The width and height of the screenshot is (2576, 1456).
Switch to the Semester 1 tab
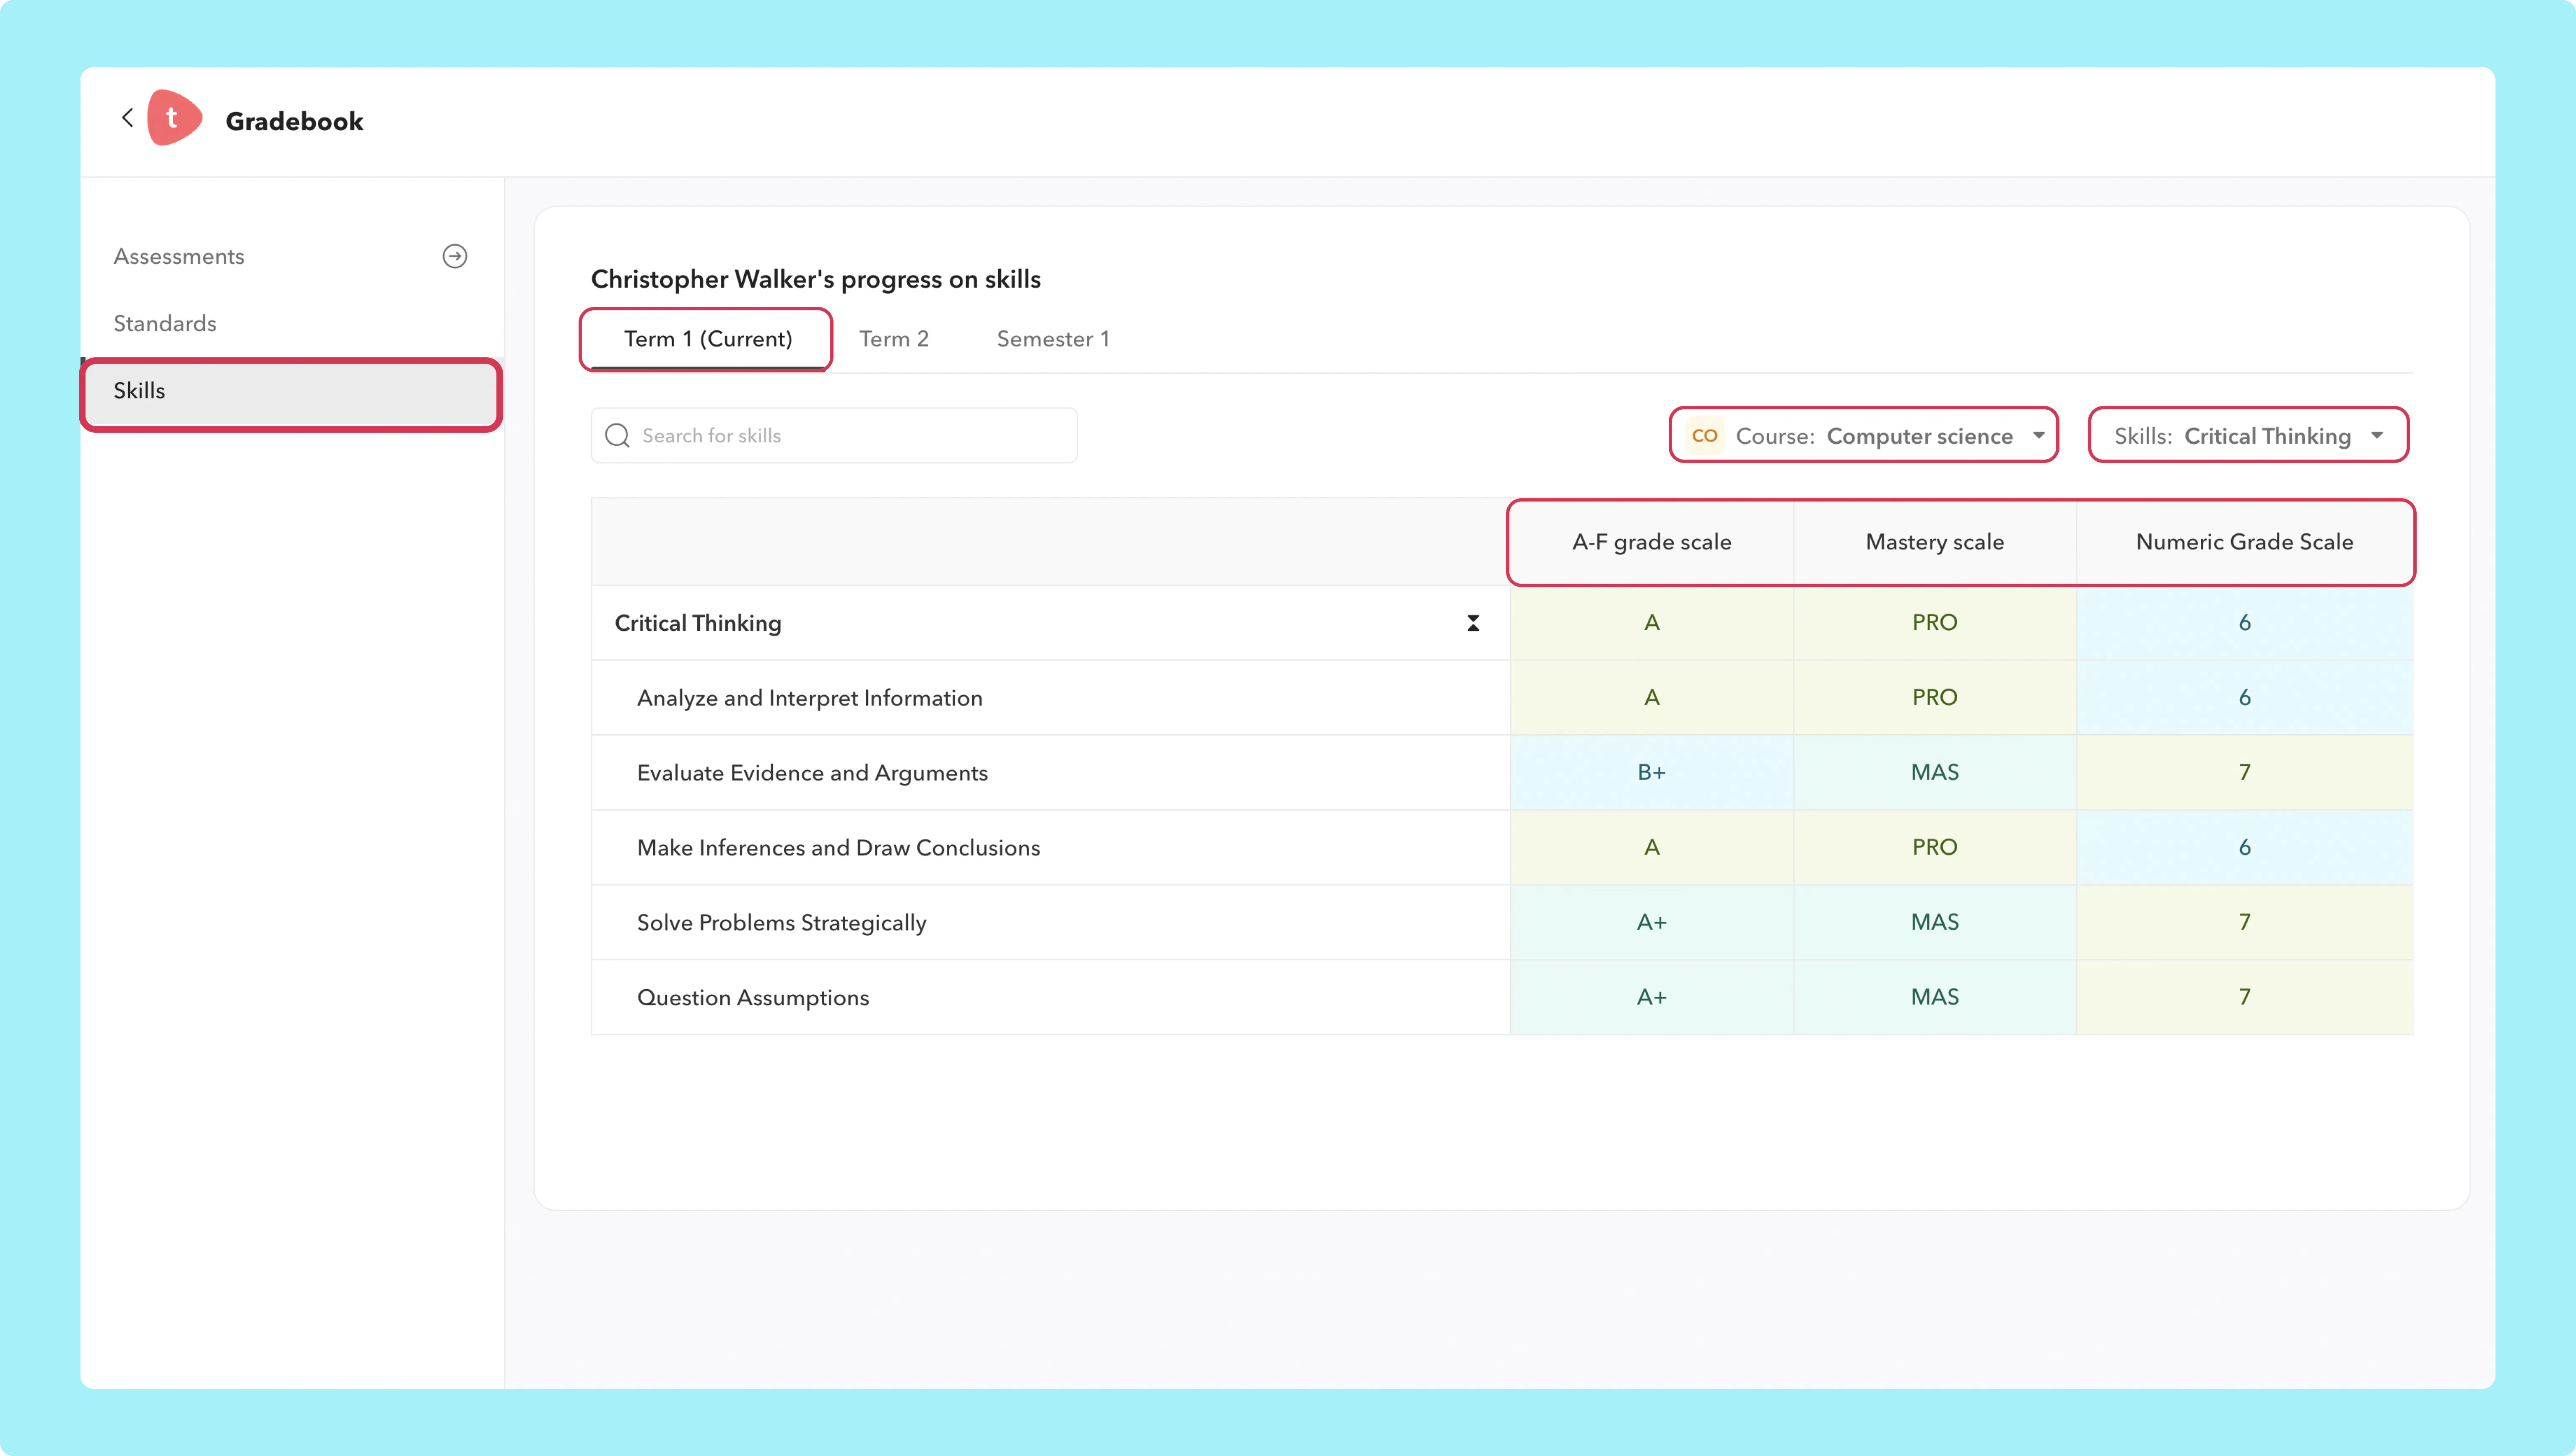coord(1053,339)
